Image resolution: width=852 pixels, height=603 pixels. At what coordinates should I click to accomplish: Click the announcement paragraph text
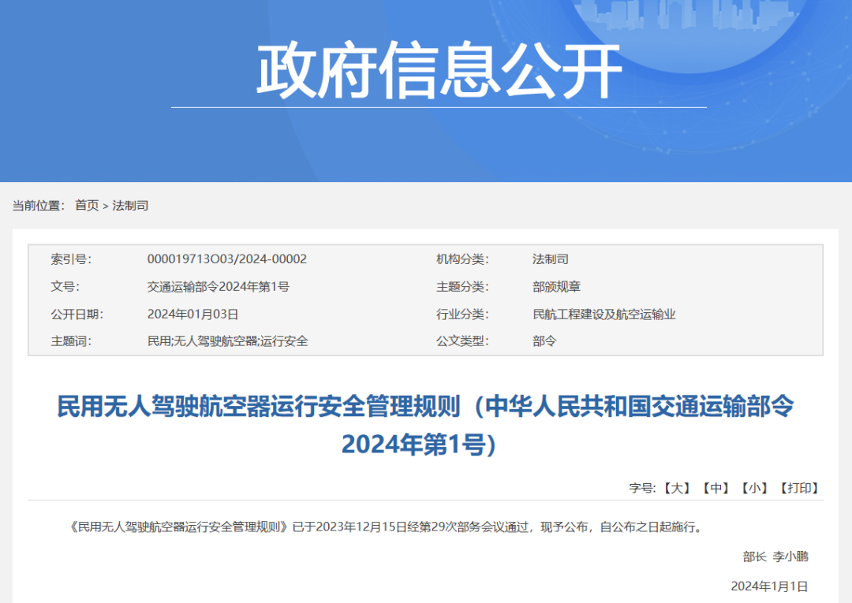pos(387,527)
